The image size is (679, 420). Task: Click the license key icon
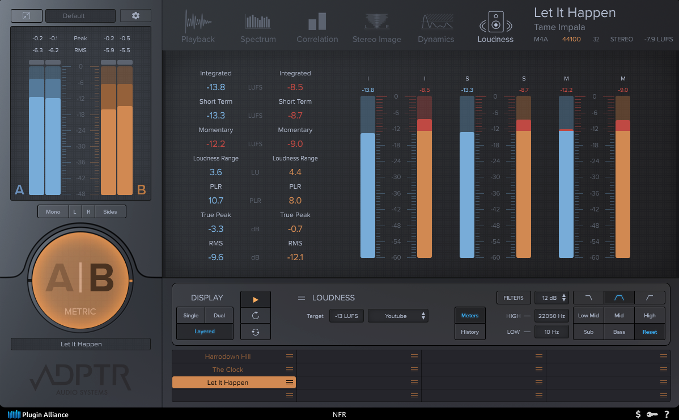pyautogui.click(x=652, y=414)
